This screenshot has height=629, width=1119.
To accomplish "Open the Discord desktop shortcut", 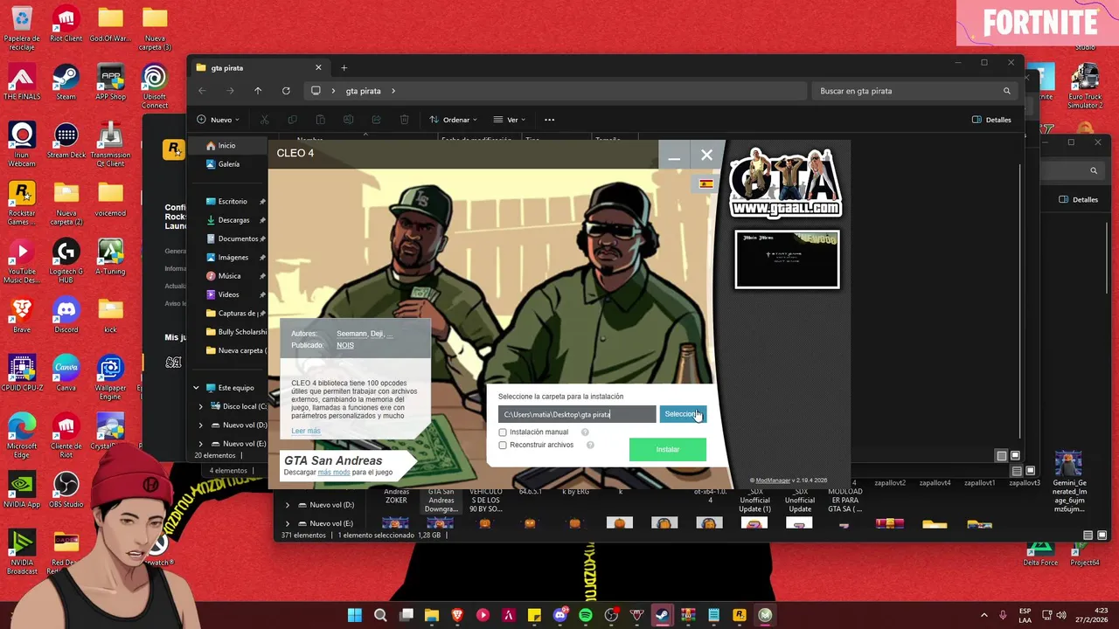I will point(66,315).
